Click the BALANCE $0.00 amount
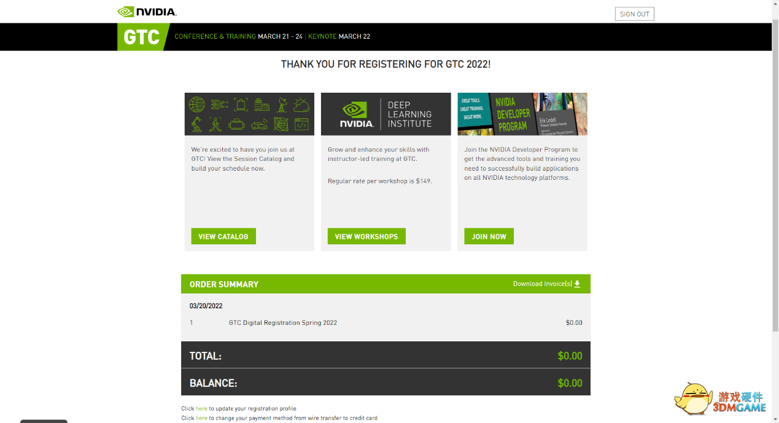779x423 pixels. (570, 383)
